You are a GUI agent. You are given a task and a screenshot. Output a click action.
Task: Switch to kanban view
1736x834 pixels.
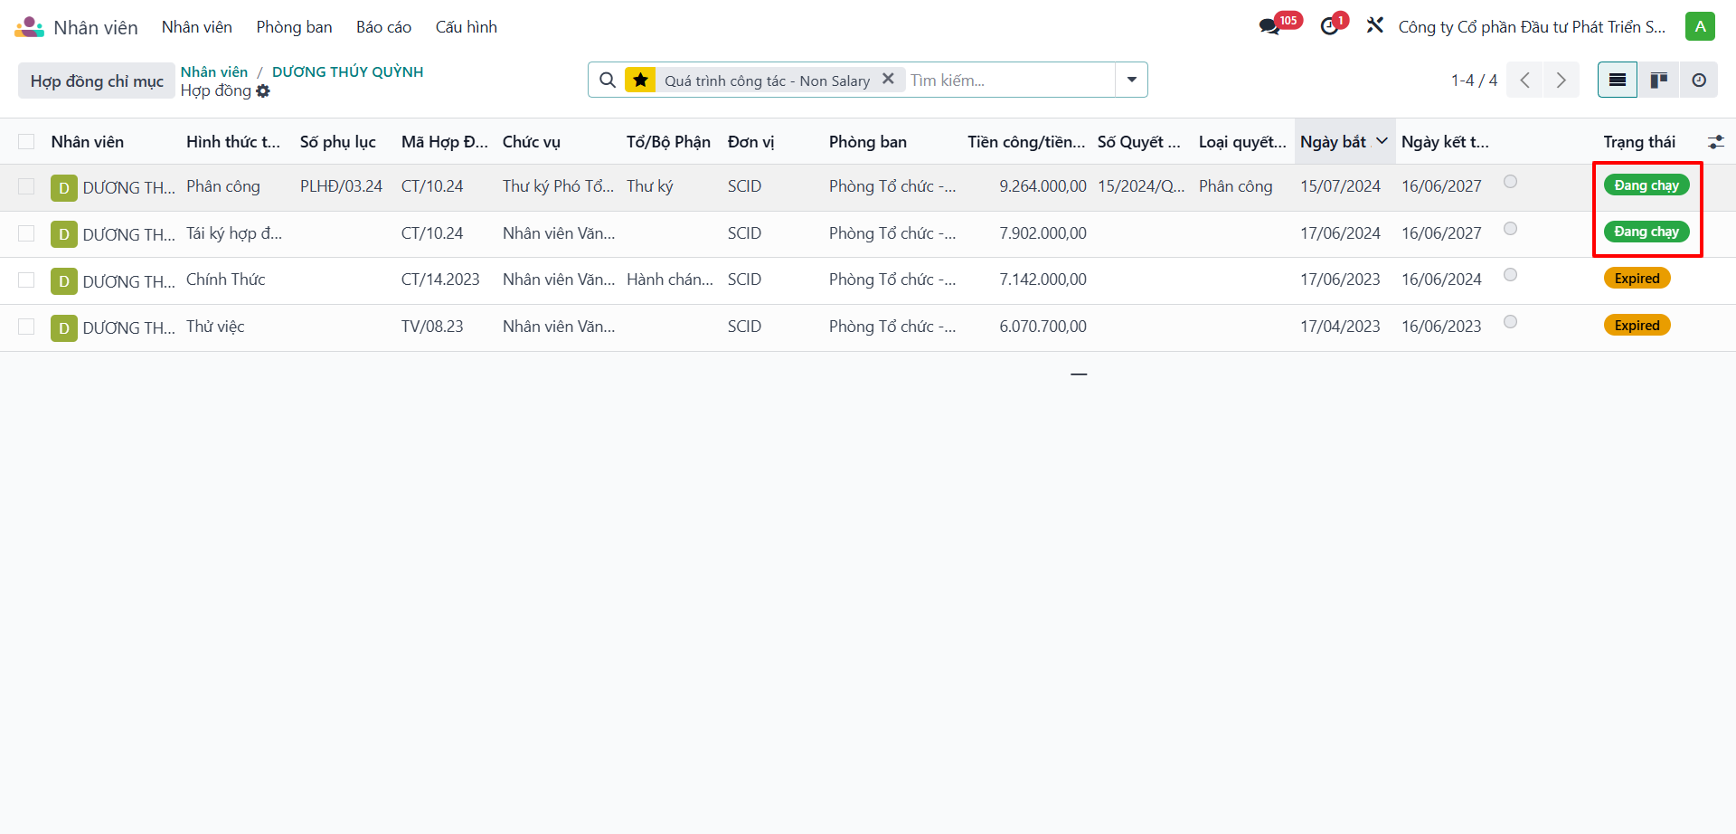(x=1658, y=81)
